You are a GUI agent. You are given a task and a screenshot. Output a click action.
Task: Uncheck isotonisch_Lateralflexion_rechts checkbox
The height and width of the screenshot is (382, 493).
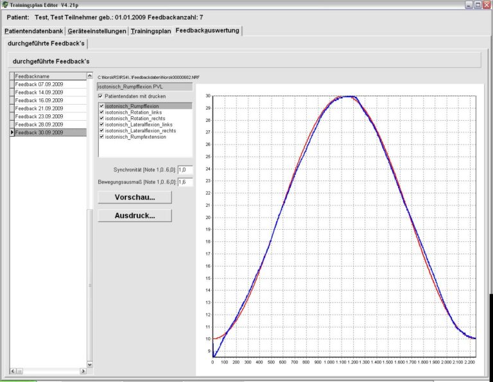point(101,130)
